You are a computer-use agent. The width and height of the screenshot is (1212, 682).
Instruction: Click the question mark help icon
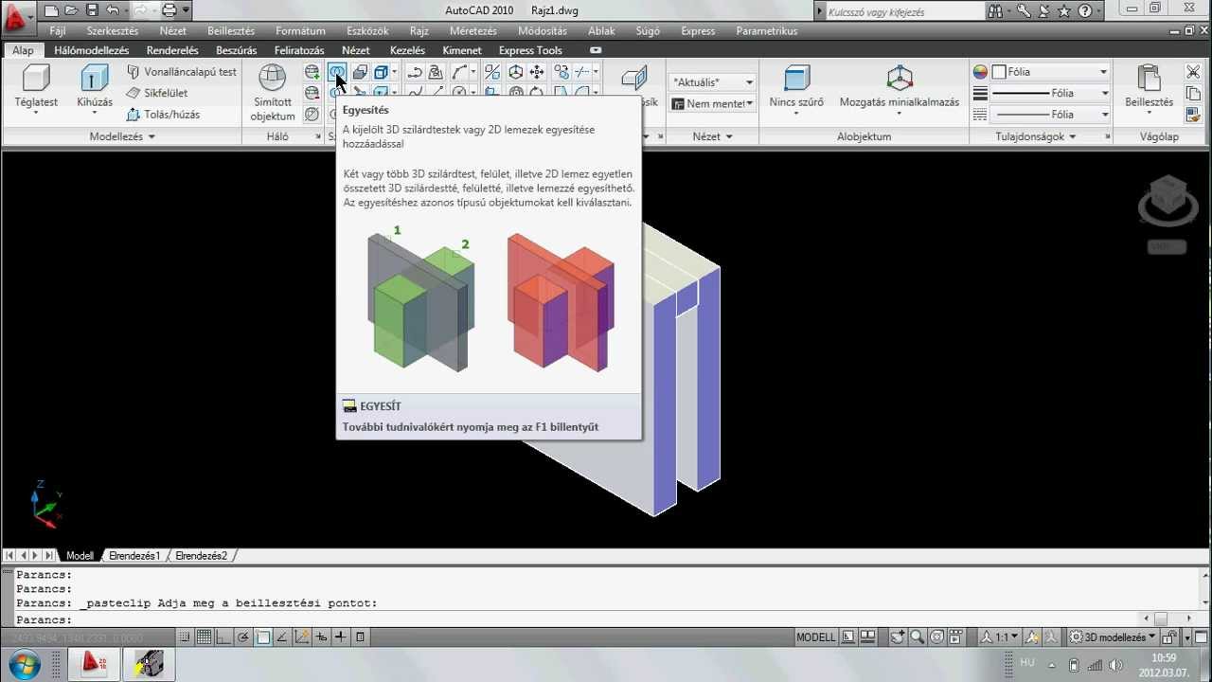click(x=1085, y=11)
